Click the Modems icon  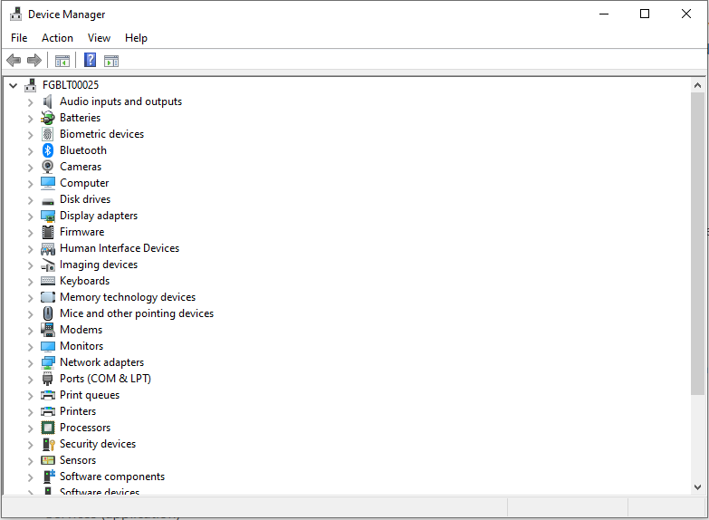point(47,330)
